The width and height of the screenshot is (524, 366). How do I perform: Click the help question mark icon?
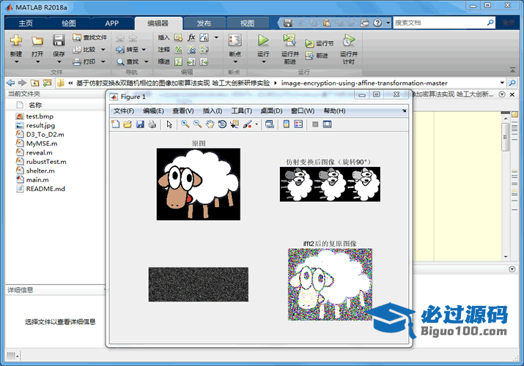pyautogui.click(x=377, y=23)
